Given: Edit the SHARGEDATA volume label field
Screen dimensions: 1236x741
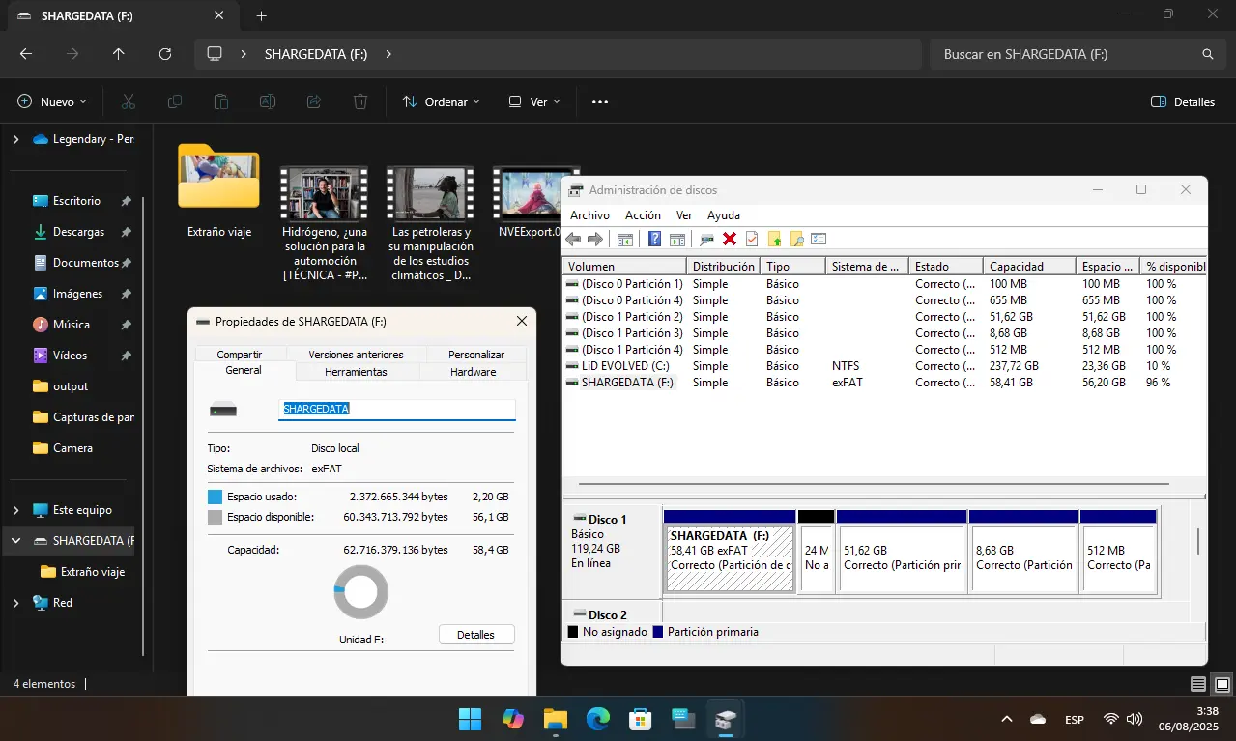Looking at the screenshot, I should [397, 409].
